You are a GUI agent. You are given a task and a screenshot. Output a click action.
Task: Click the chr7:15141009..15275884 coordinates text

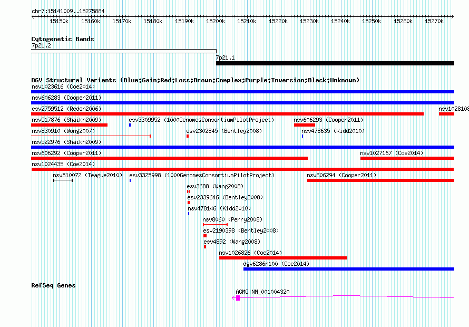(x=68, y=12)
